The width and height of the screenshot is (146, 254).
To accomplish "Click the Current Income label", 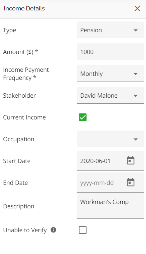I will 24,117.
